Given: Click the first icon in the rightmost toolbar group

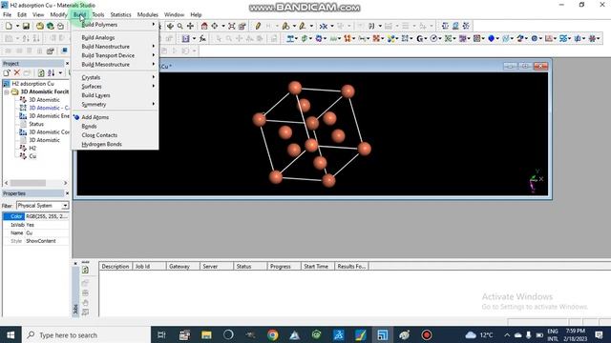Looking at the screenshot, I should pyautogui.click(x=445, y=26).
